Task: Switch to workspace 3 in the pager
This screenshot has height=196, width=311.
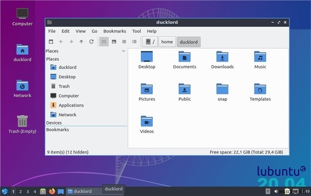Action: pos(28,192)
